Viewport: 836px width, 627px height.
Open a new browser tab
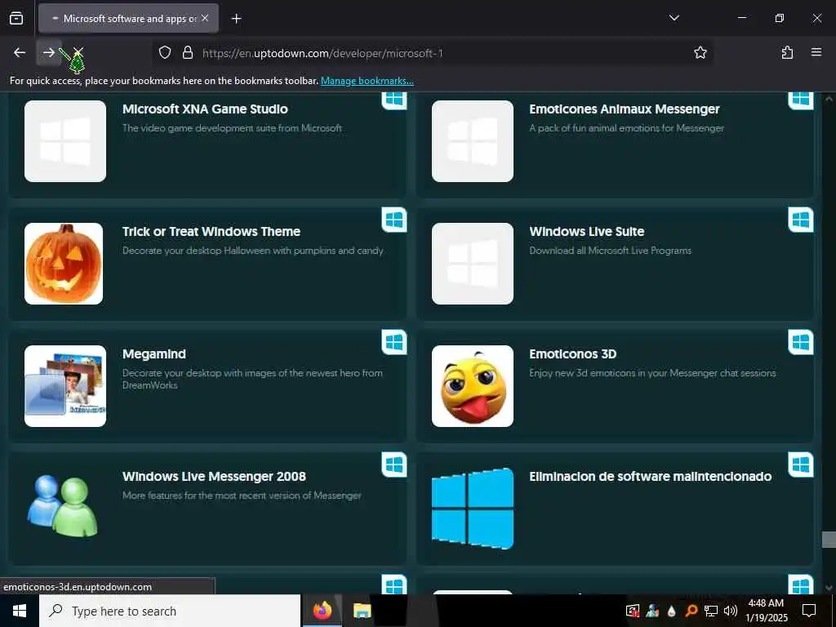tap(236, 19)
